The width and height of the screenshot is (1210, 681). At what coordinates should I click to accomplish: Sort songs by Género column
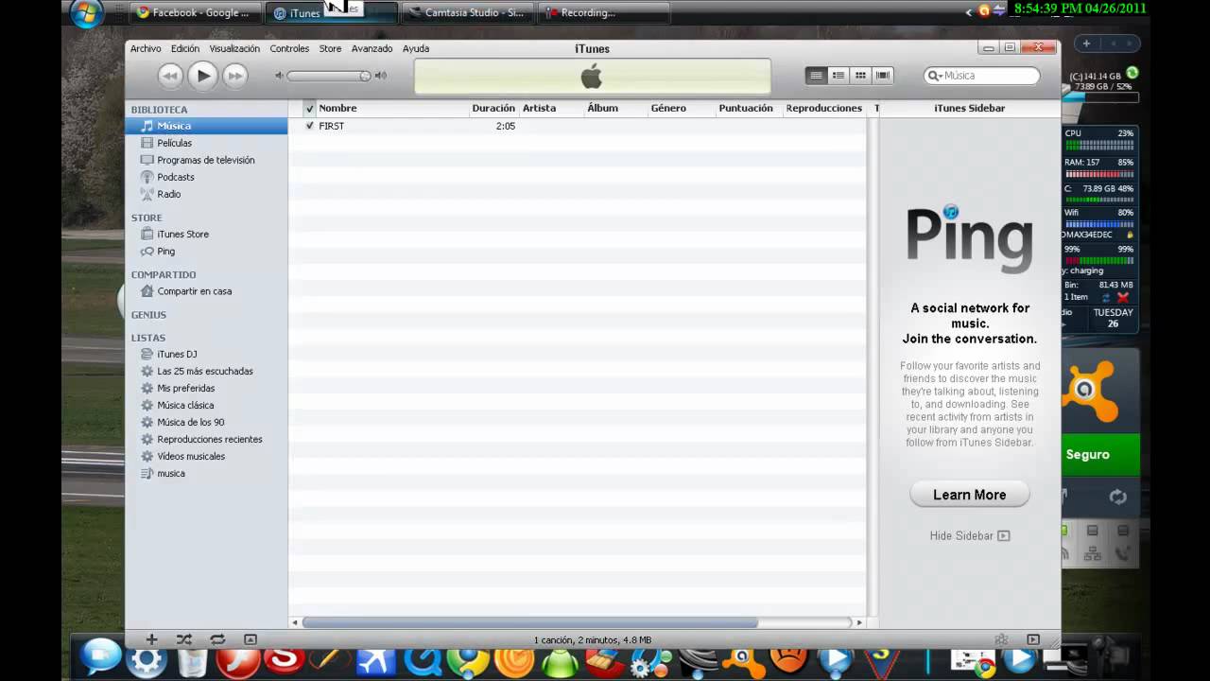click(x=681, y=108)
